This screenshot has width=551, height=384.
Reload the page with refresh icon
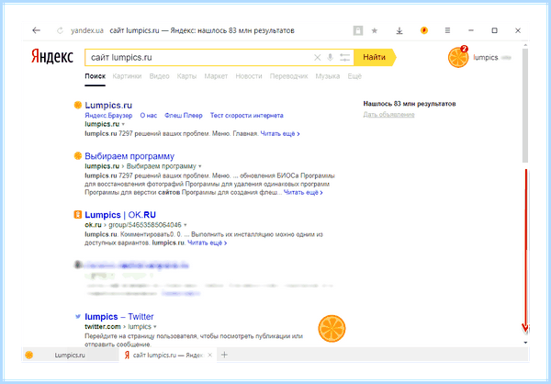(x=60, y=31)
